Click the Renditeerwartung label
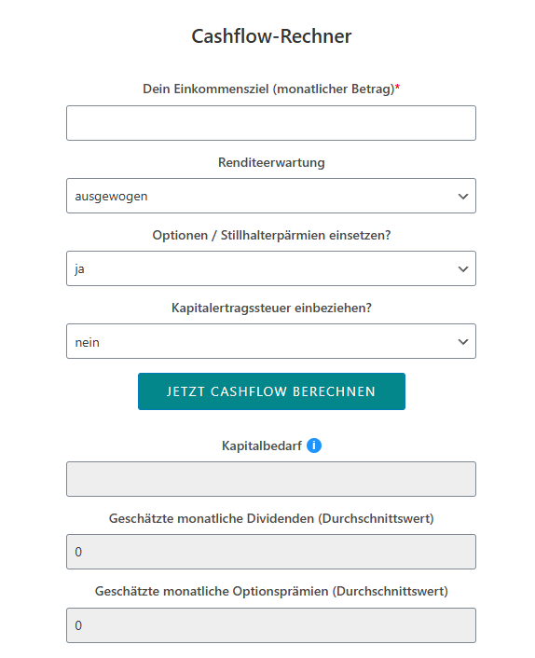The height and width of the screenshot is (658, 535). point(271,162)
